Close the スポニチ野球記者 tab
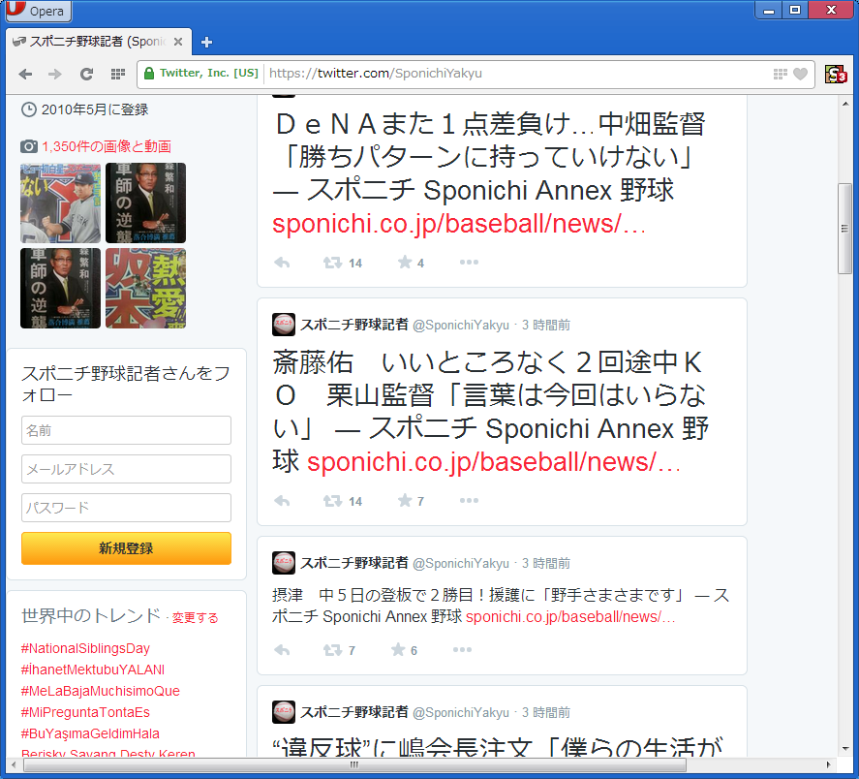Viewport: 859px width, 779px height. (178, 42)
